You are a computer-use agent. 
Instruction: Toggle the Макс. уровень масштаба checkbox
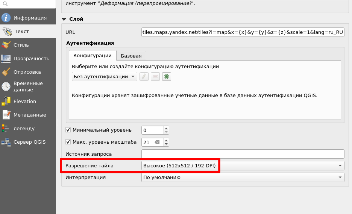pyautogui.click(x=68, y=142)
